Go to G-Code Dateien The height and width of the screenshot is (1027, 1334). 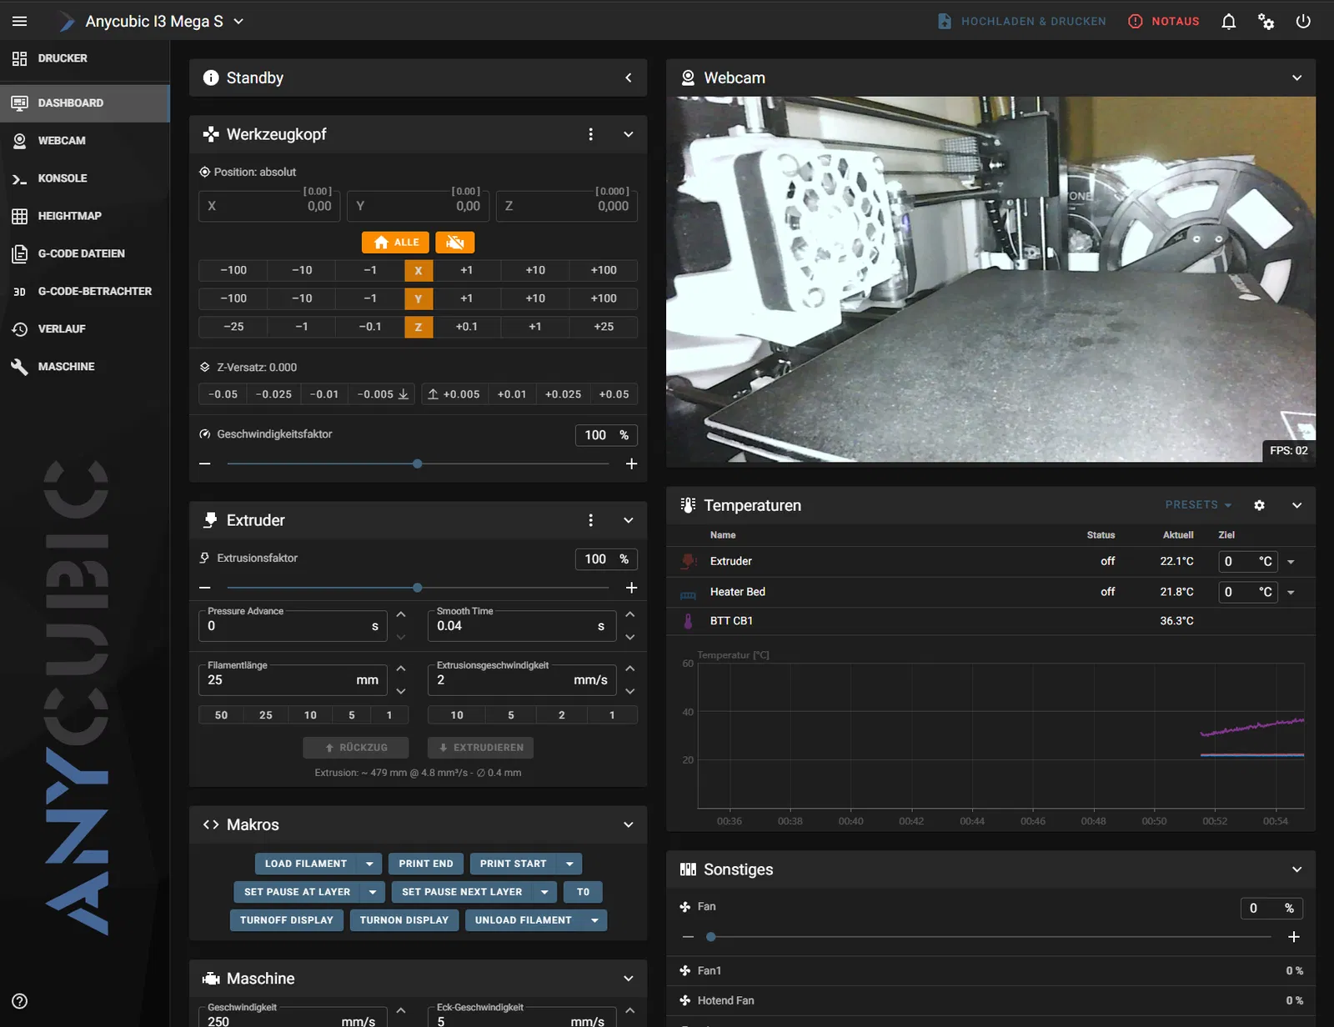pyautogui.click(x=81, y=253)
